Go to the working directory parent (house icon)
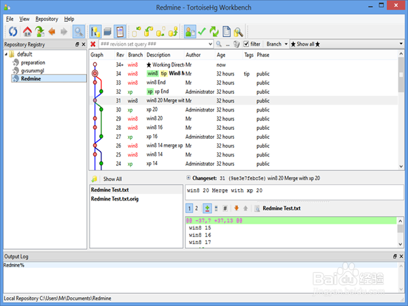 click(27, 32)
